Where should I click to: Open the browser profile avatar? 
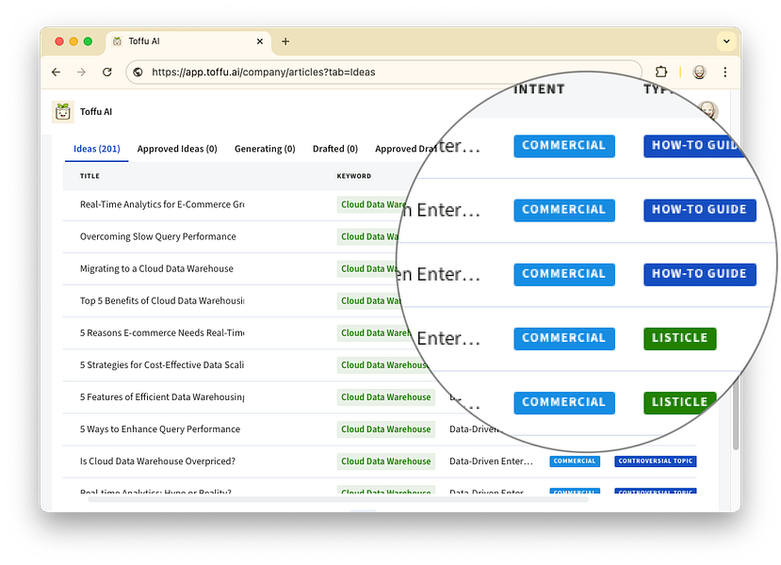tap(699, 73)
